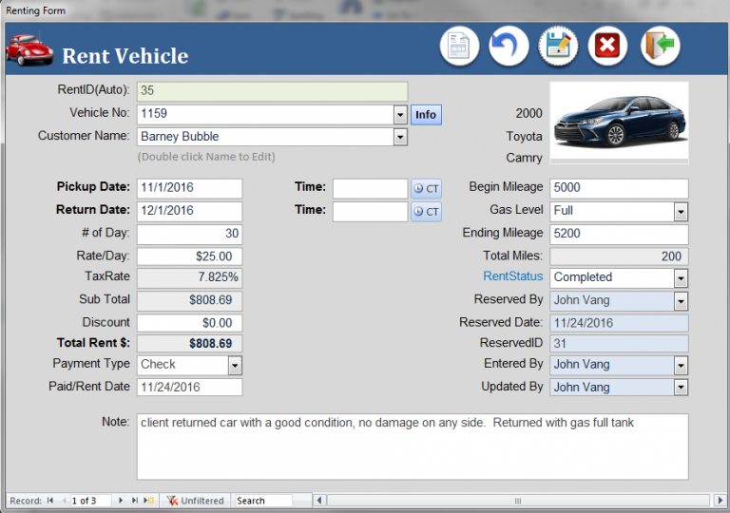Open the Vehicle No dropdown arrow

[x=400, y=115]
